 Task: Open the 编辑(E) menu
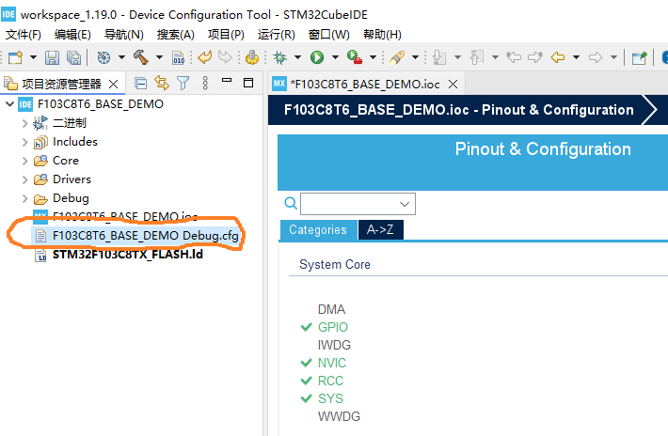[72, 35]
